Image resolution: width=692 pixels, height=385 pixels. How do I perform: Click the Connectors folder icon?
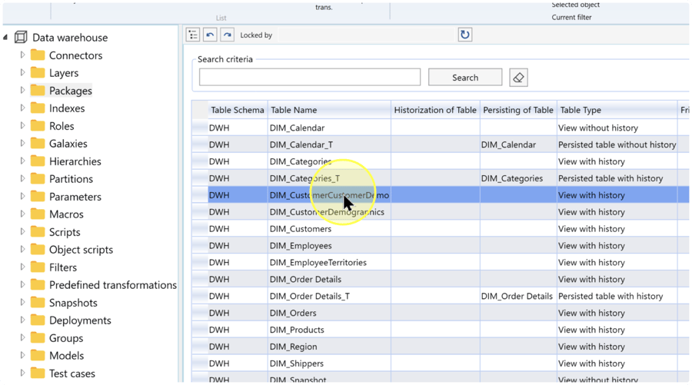click(38, 55)
